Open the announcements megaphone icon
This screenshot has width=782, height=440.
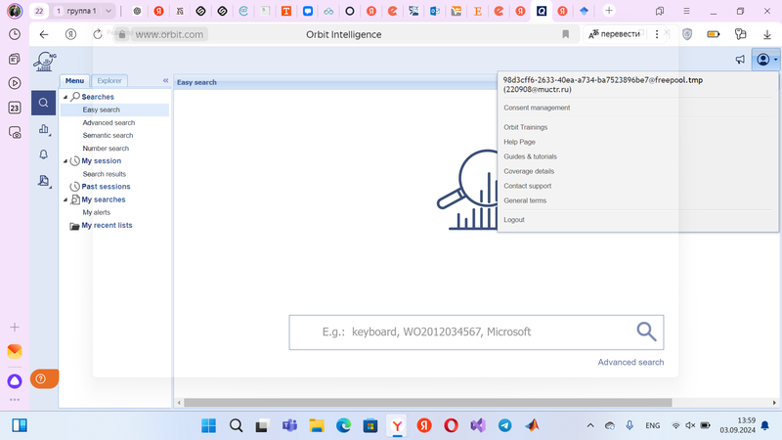(x=740, y=60)
